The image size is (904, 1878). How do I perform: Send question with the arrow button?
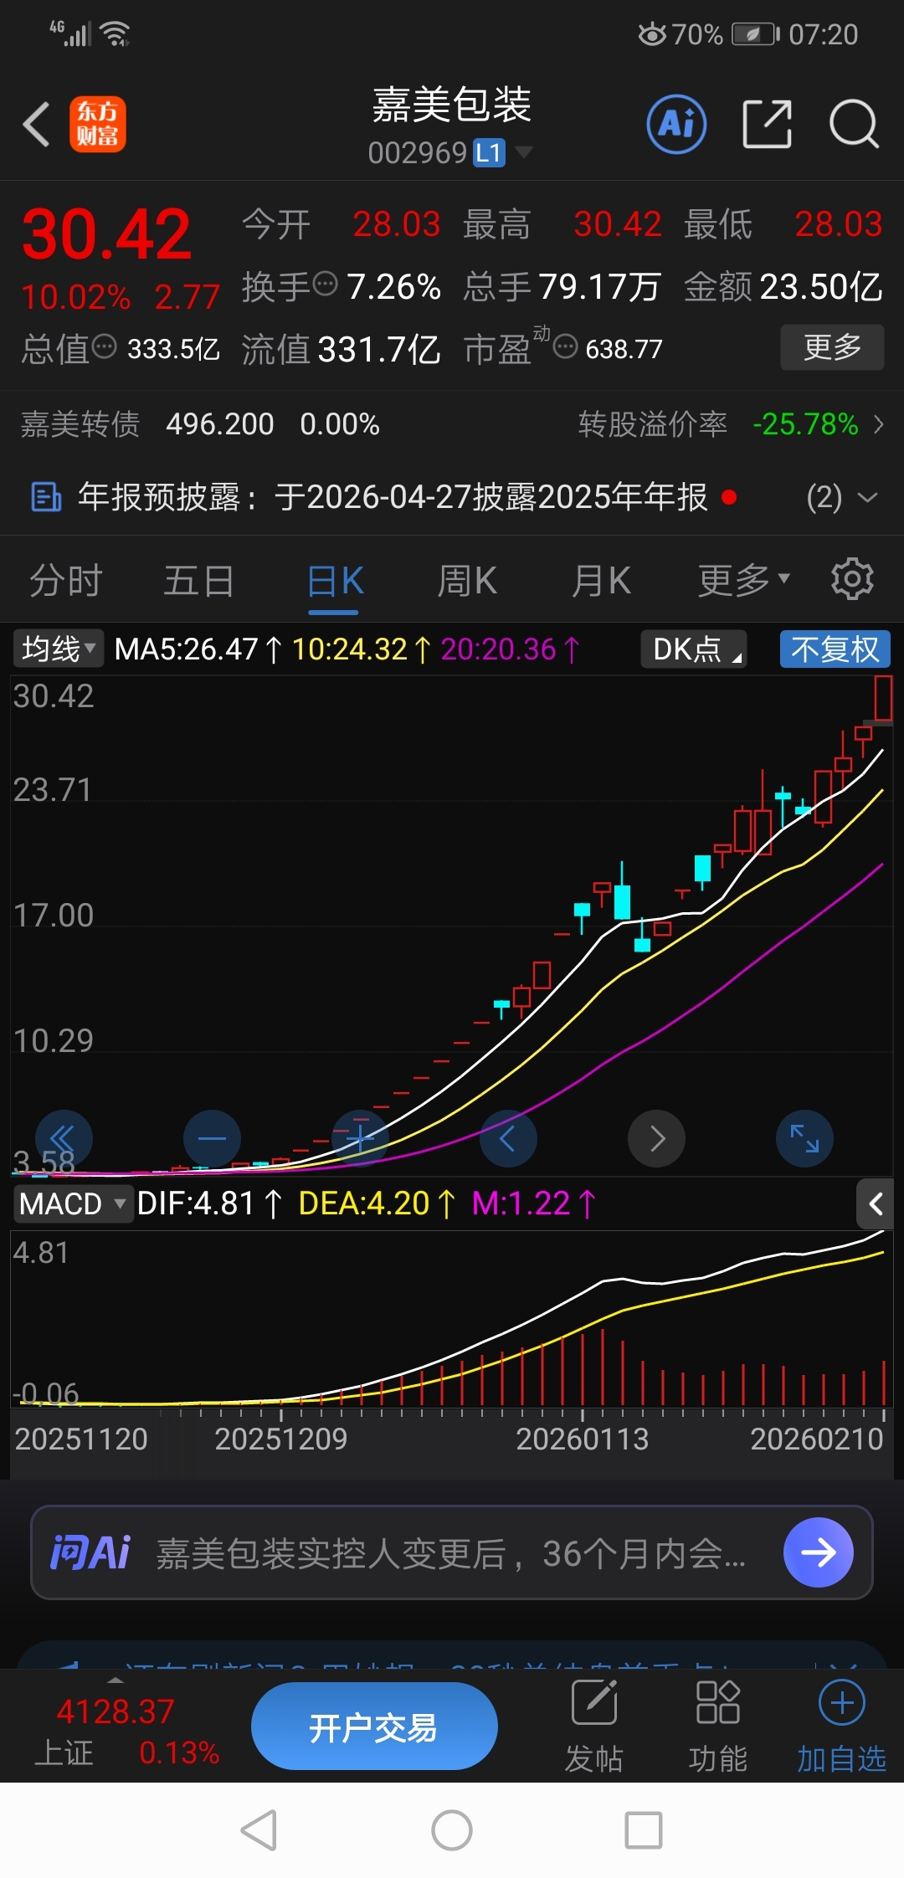818,1552
